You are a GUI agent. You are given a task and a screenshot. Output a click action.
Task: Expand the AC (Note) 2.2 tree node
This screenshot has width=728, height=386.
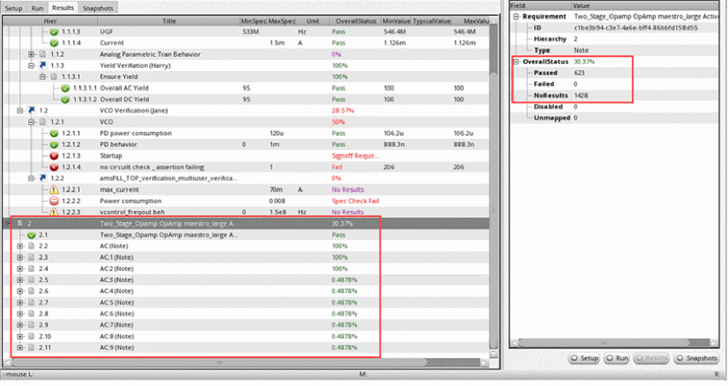(x=20, y=246)
